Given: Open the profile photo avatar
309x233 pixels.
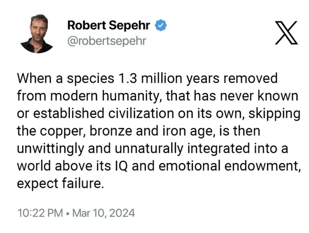Looking at the screenshot, I should (37, 33).
